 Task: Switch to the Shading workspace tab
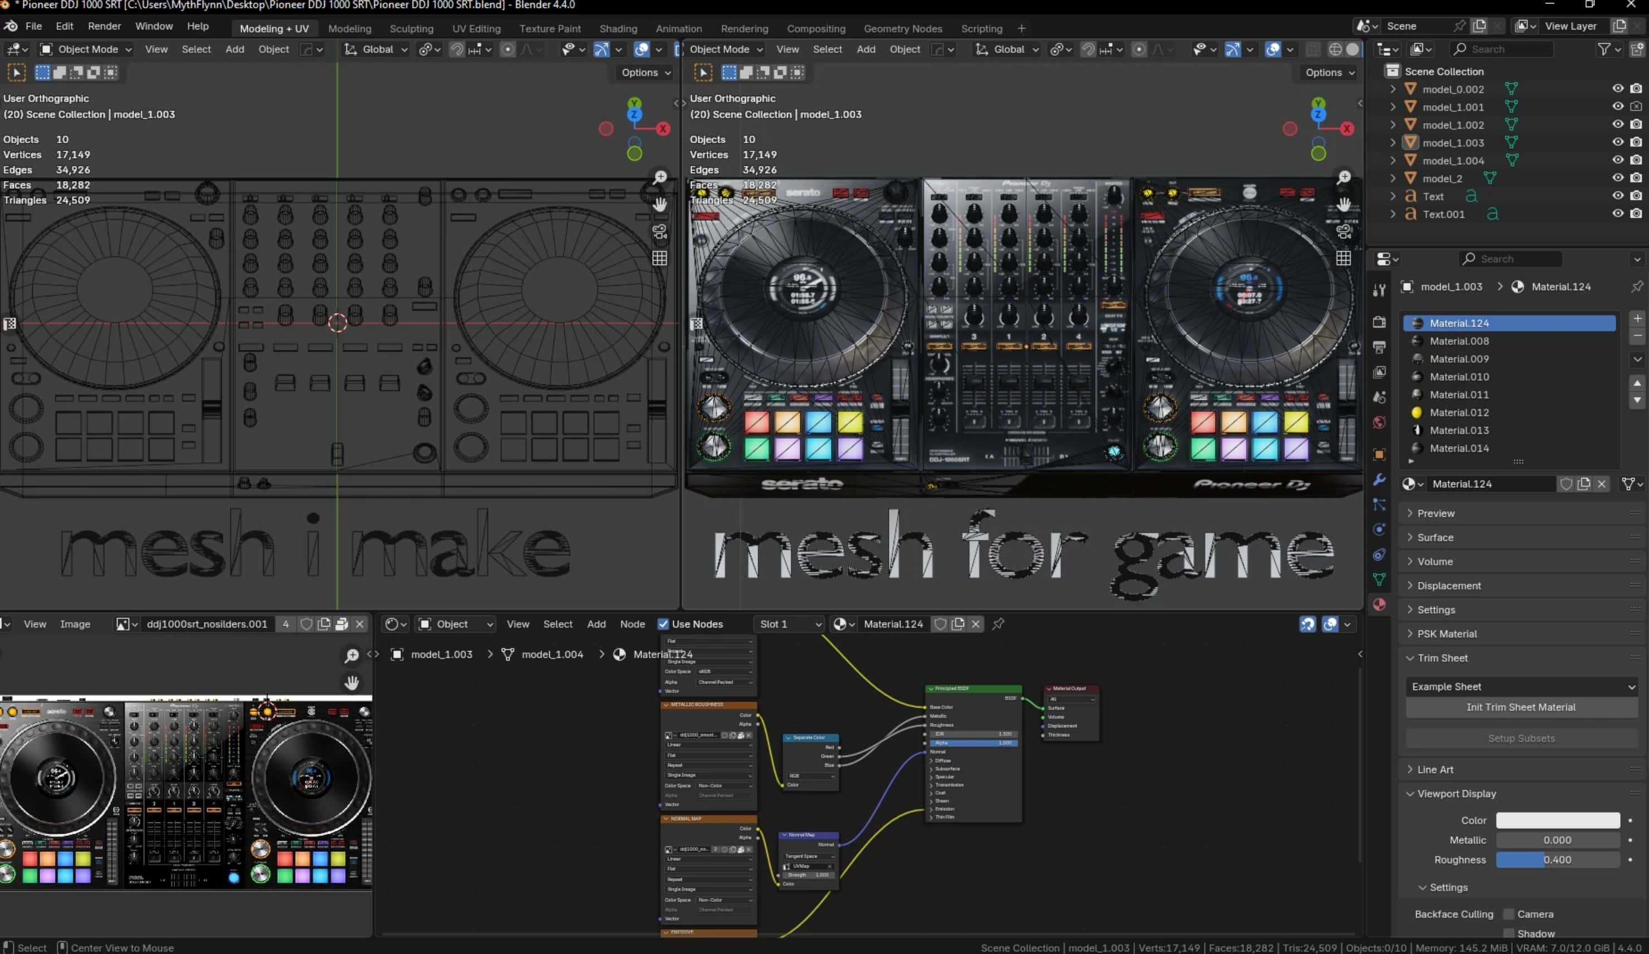pos(618,29)
